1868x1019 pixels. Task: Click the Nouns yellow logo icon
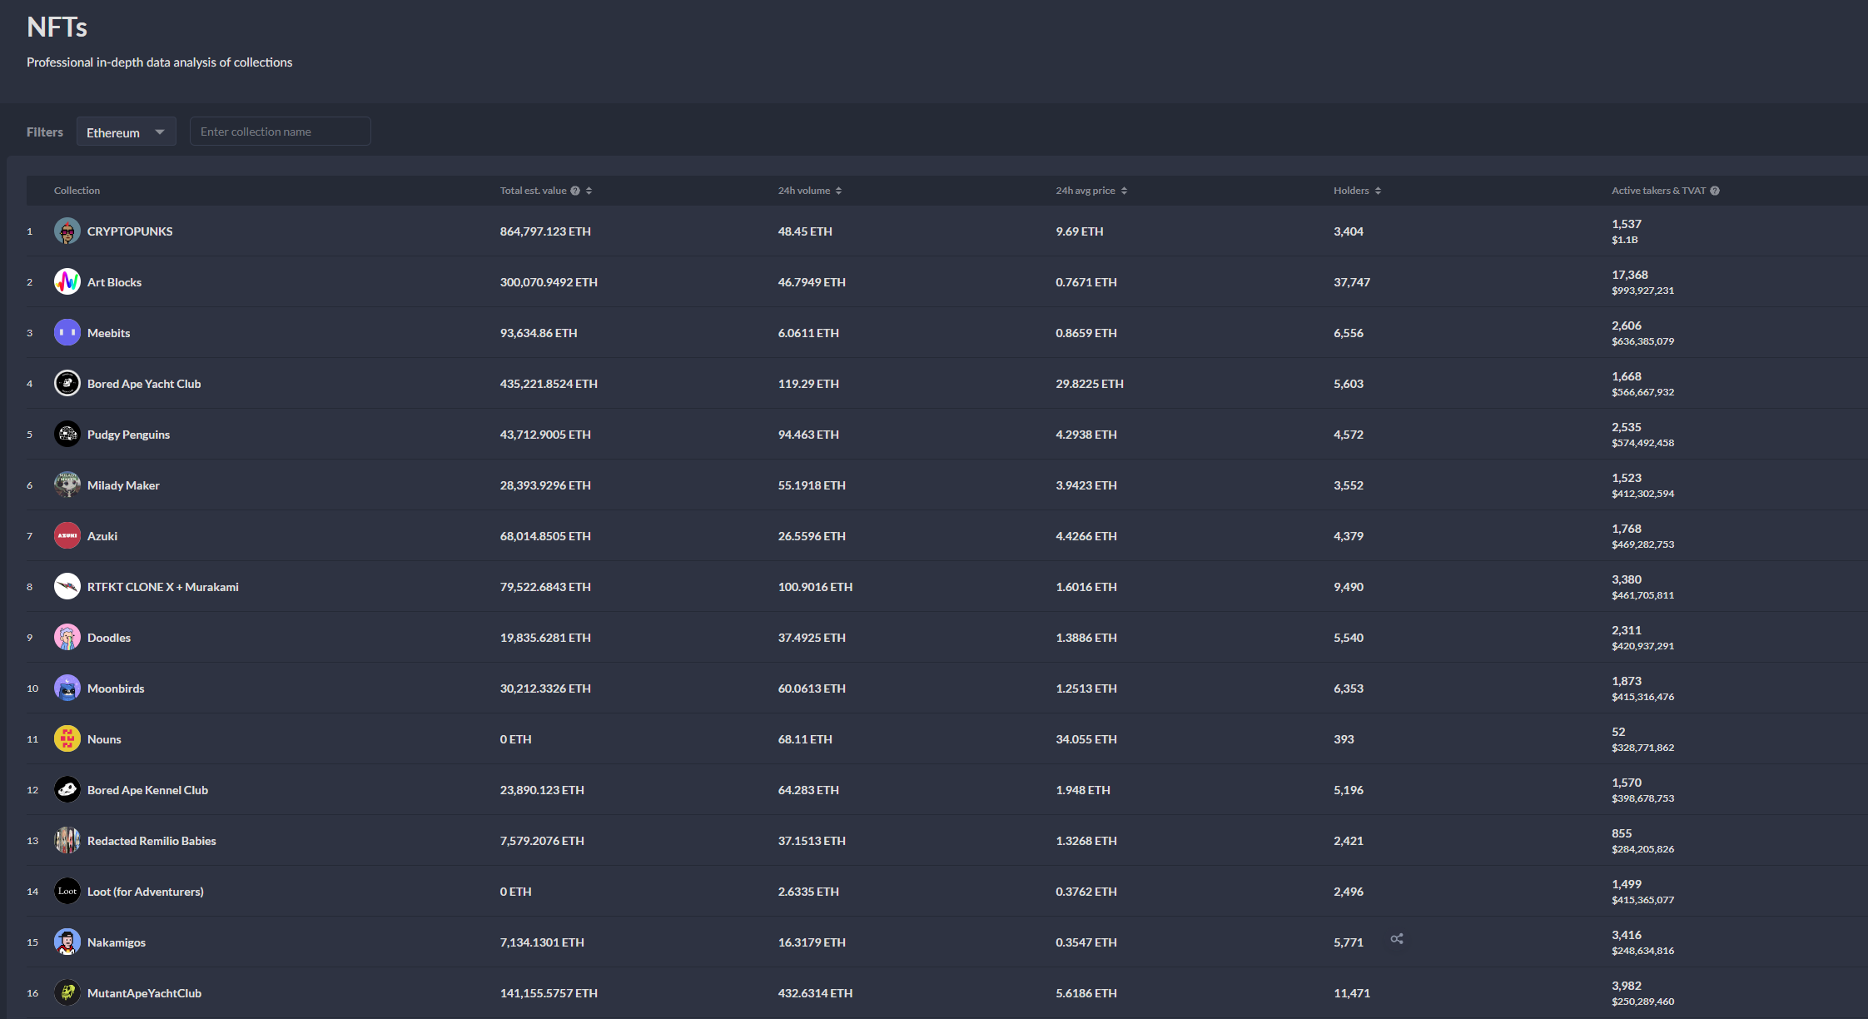(x=67, y=739)
